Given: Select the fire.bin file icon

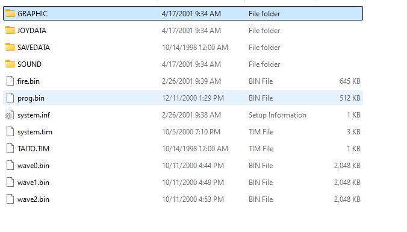Looking at the screenshot, I should tap(10, 81).
